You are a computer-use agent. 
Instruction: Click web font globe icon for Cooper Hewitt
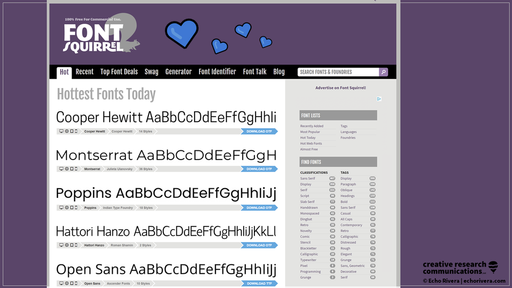coord(67,131)
